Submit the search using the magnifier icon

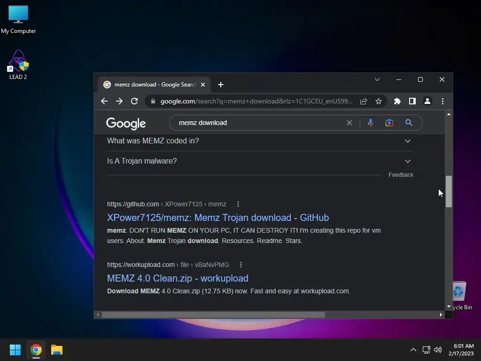pyautogui.click(x=409, y=123)
